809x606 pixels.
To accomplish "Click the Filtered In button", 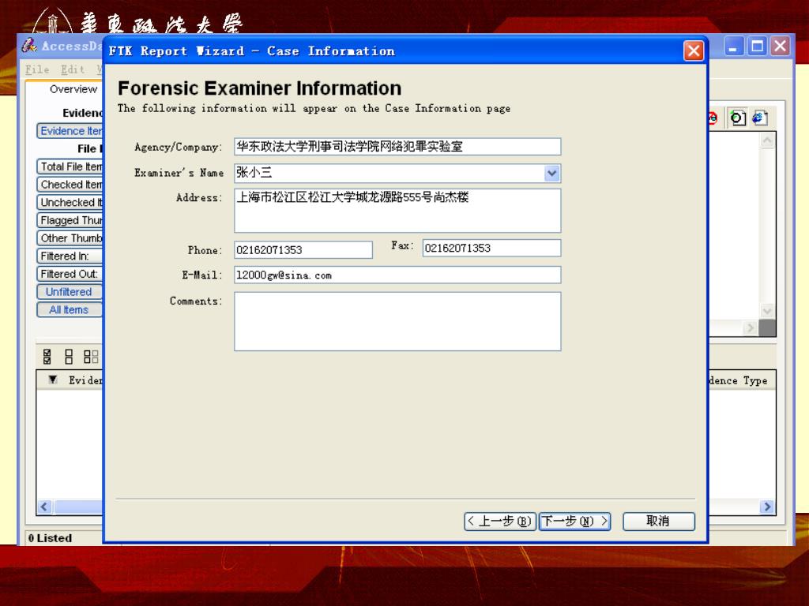I will pos(70,256).
